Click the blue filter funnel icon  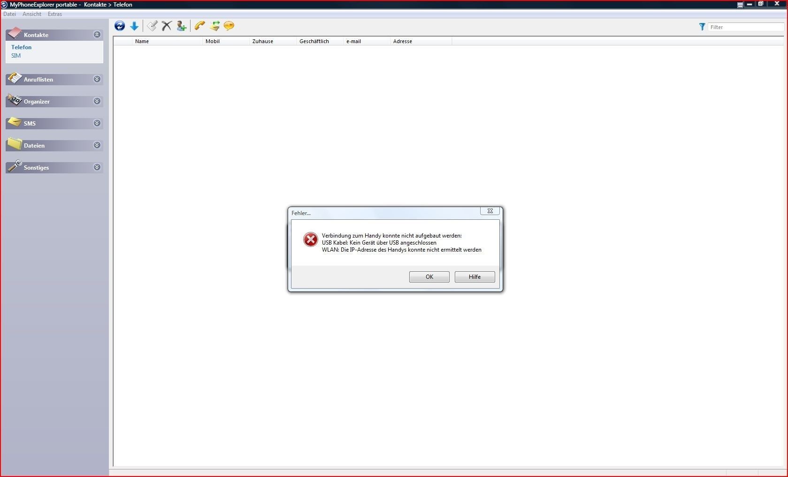point(702,27)
